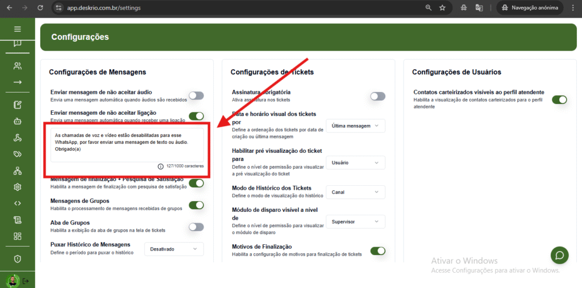Open 'Puxar Histórico de Mensagens' Desativado dropdown
This screenshot has width=582, height=288.
[x=173, y=249]
